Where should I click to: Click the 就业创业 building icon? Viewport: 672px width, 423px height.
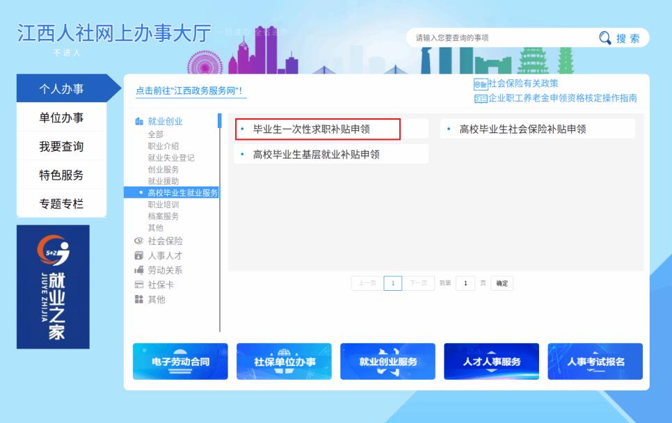point(139,121)
